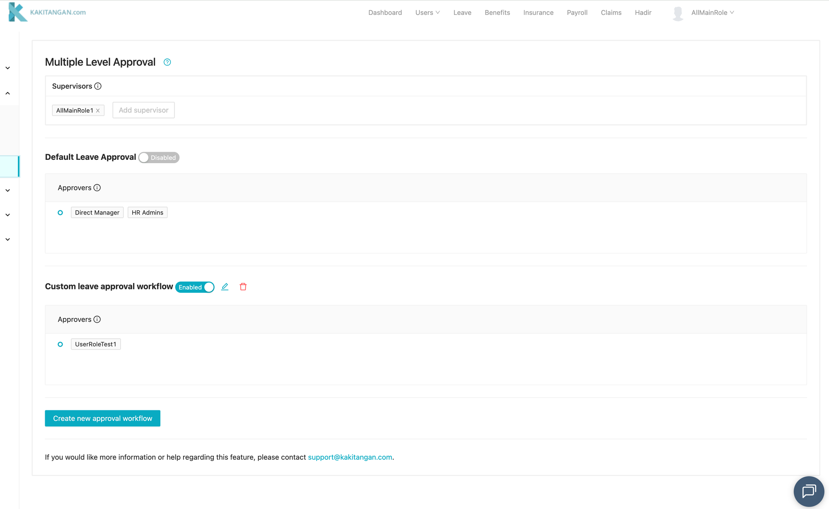Open the AllMainRole account dropdown

[x=712, y=12]
